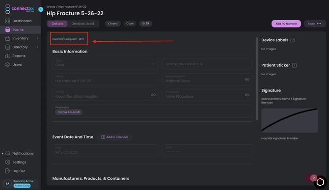Screen dimensions: 329x190
Task: Click the signature image thumbnail
Action: tap(290, 120)
